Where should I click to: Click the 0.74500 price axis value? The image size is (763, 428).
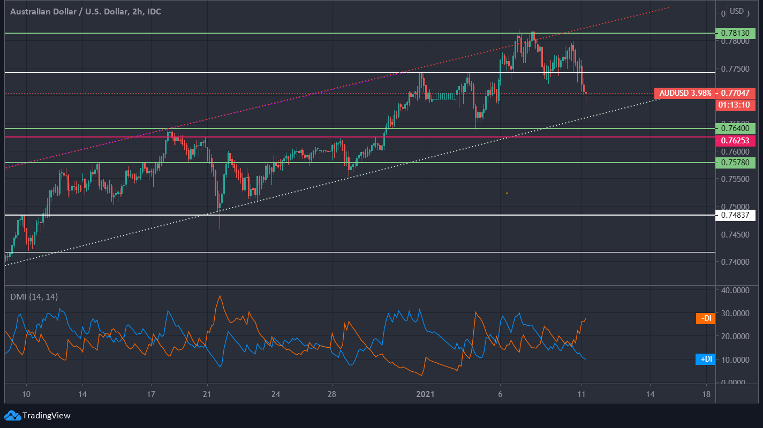pos(735,234)
